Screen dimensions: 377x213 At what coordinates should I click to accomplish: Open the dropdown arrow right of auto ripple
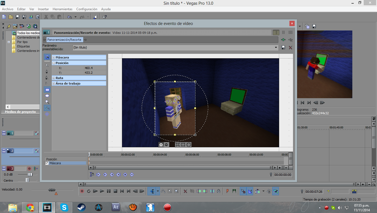263,191
